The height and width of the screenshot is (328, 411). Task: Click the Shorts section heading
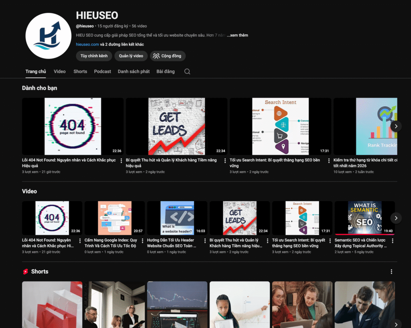[40, 272]
